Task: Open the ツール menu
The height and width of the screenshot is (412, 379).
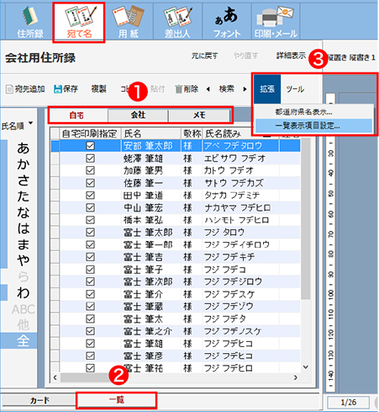Action: point(295,89)
